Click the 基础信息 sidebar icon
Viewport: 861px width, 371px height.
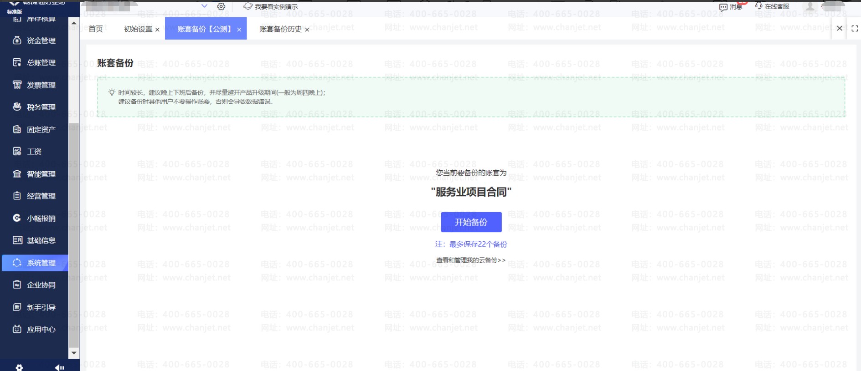17,240
